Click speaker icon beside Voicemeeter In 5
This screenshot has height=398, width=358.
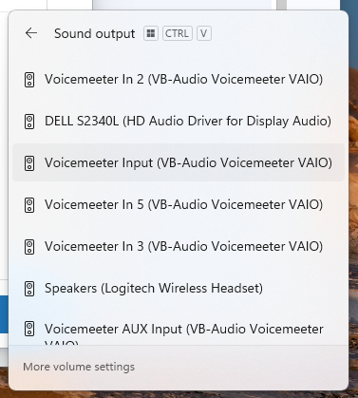click(29, 205)
